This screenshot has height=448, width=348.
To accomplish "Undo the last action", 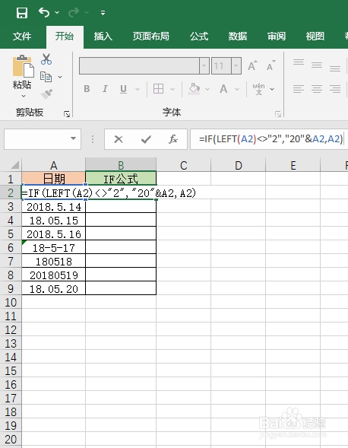I will [x=44, y=13].
